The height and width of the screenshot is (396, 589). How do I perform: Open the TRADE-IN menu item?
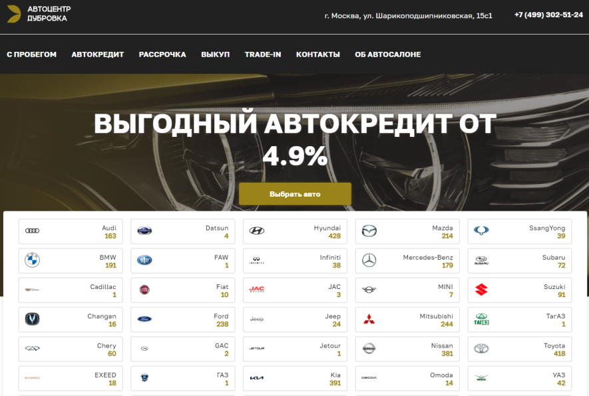(x=263, y=54)
